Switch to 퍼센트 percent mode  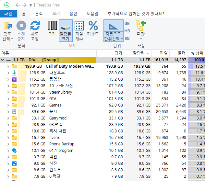pyautogui.click(x=93, y=28)
